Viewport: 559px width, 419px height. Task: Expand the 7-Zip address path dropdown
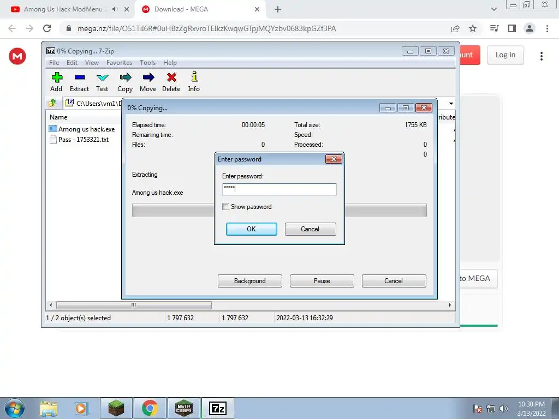451,103
